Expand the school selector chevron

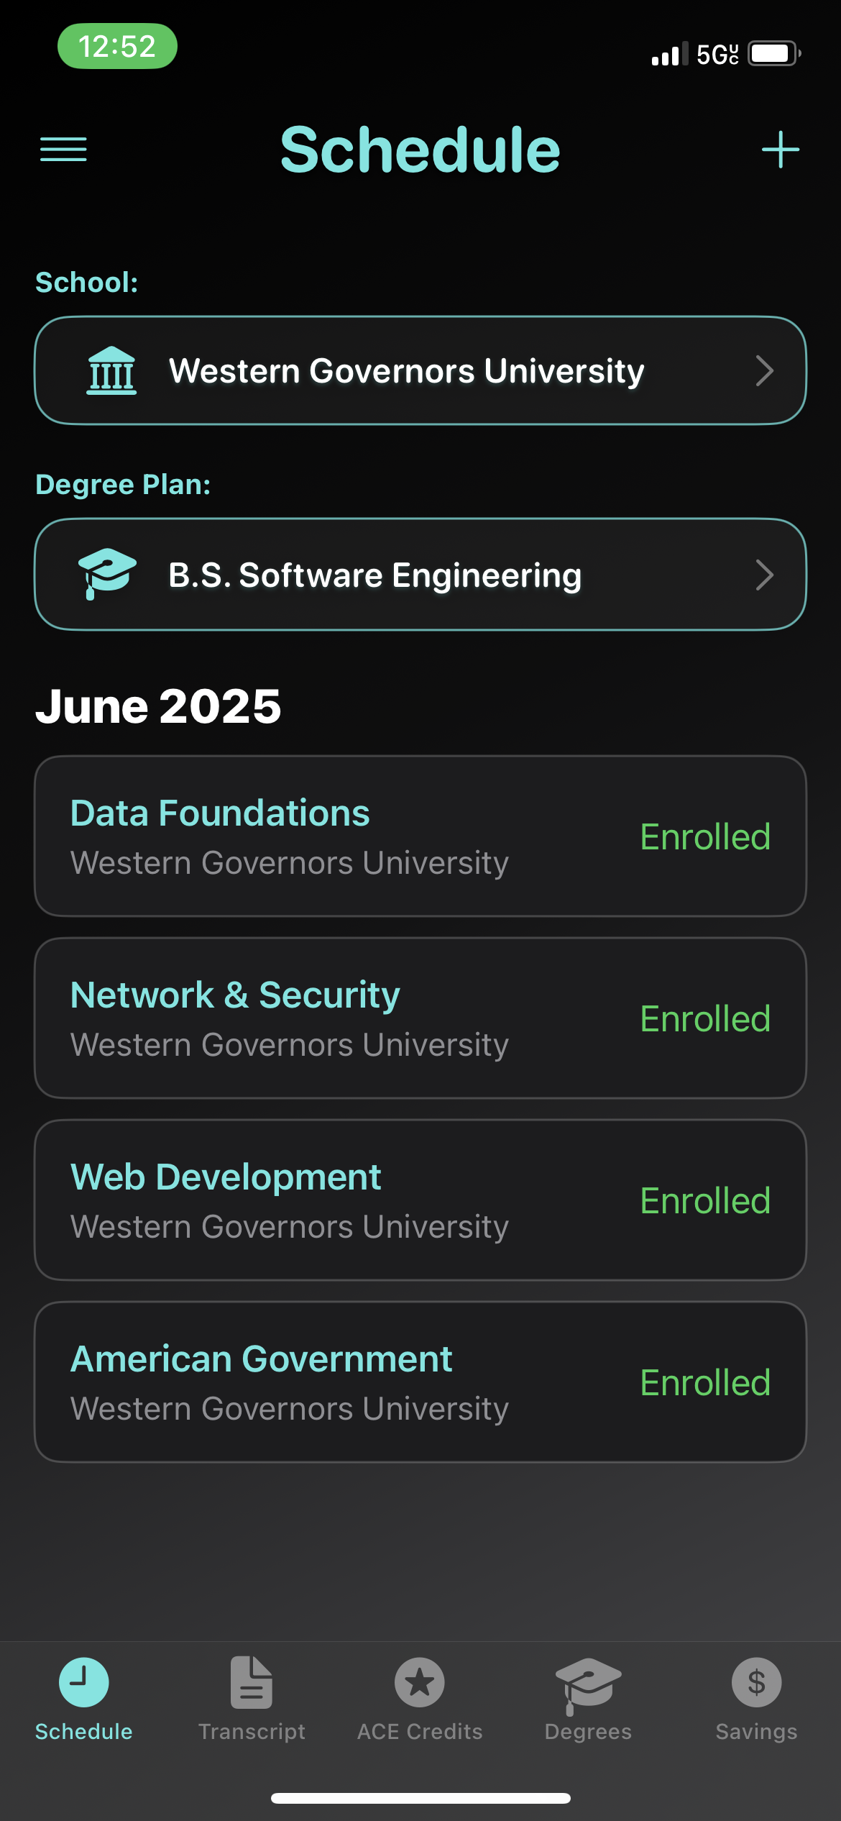coord(765,371)
